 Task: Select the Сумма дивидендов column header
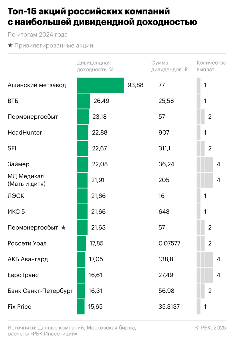pos(169,66)
